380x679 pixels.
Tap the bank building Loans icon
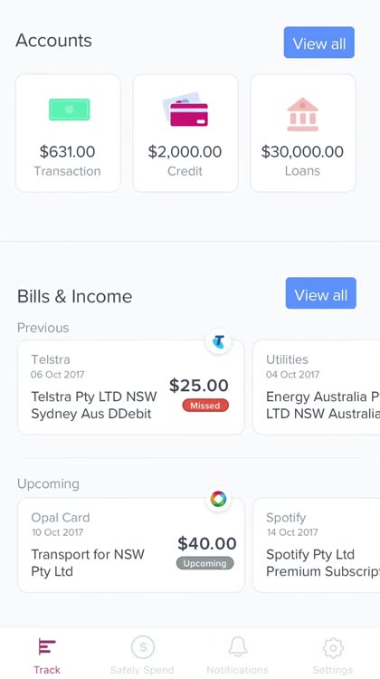302,114
